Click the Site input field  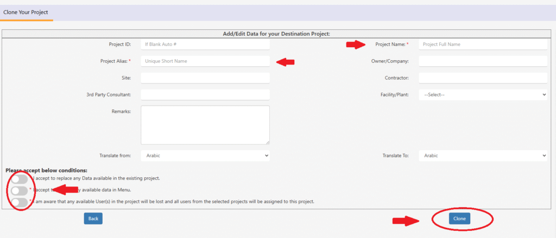tap(205, 78)
